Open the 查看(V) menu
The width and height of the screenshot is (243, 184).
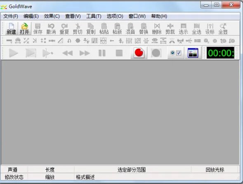click(x=73, y=16)
